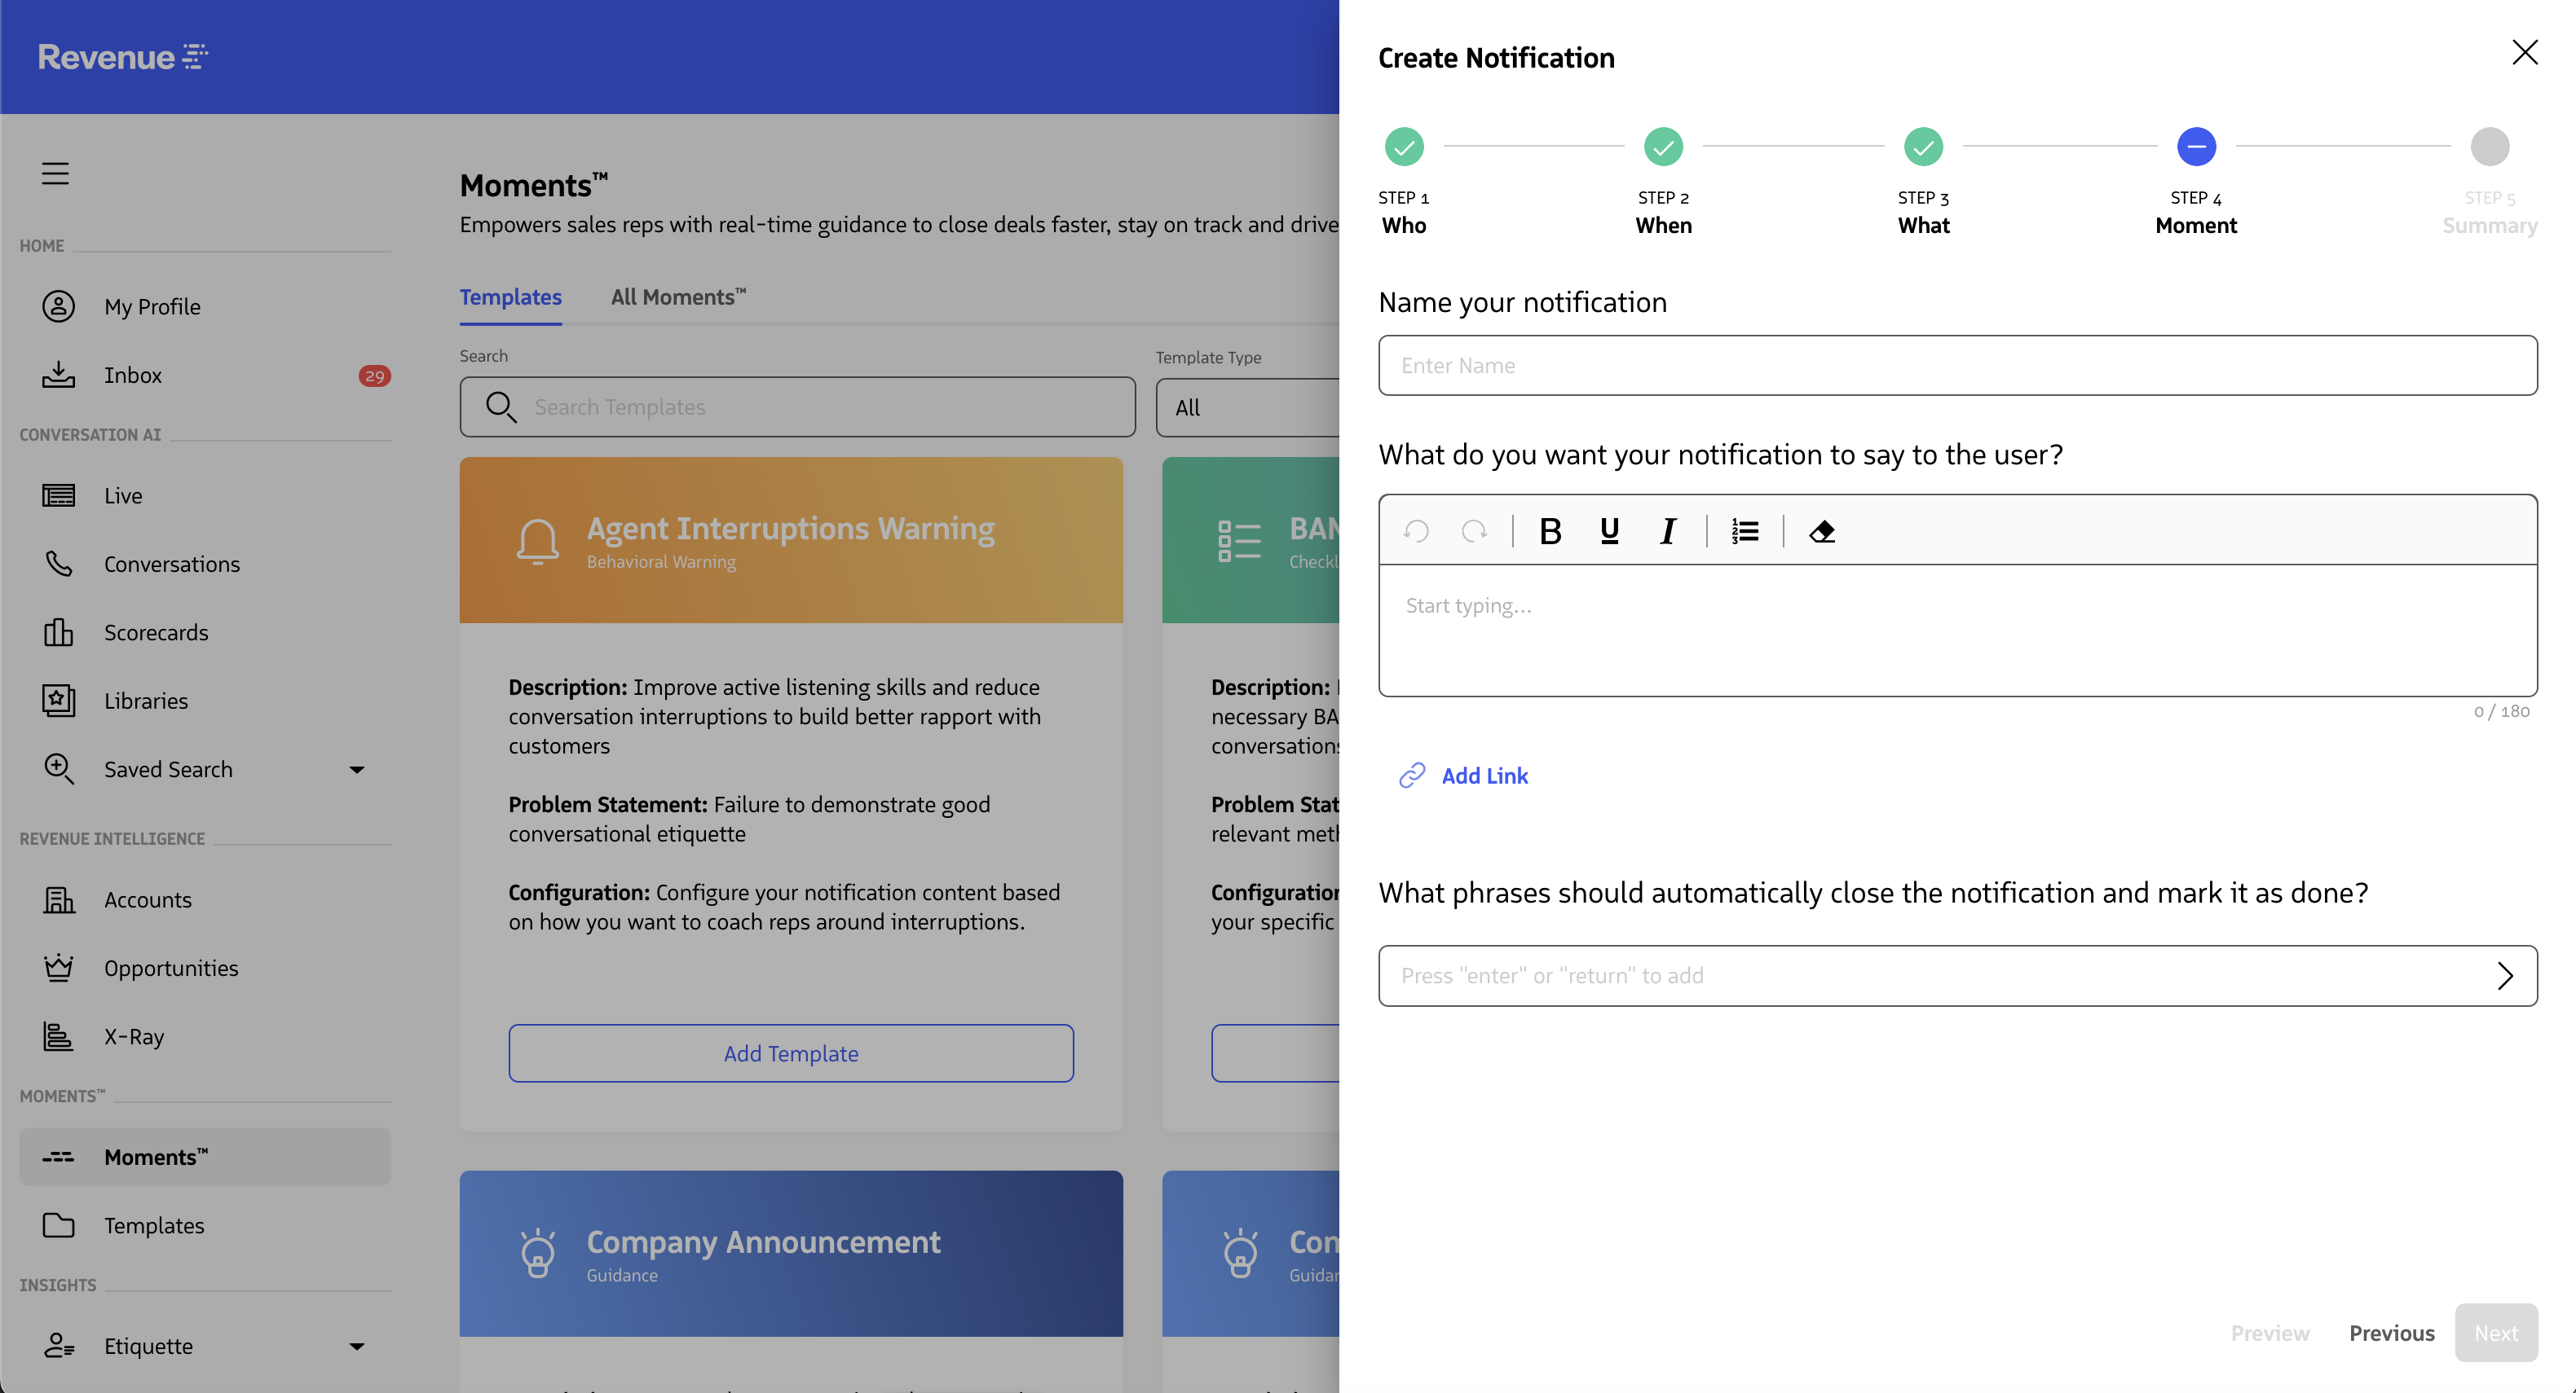Go to Conversations via the phone icon
2576x1393 pixels.
[58, 564]
